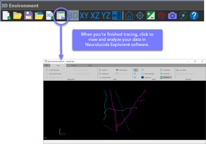Save data using the floppy disk icon
206x144 pixels.
(x=28, y=15)
